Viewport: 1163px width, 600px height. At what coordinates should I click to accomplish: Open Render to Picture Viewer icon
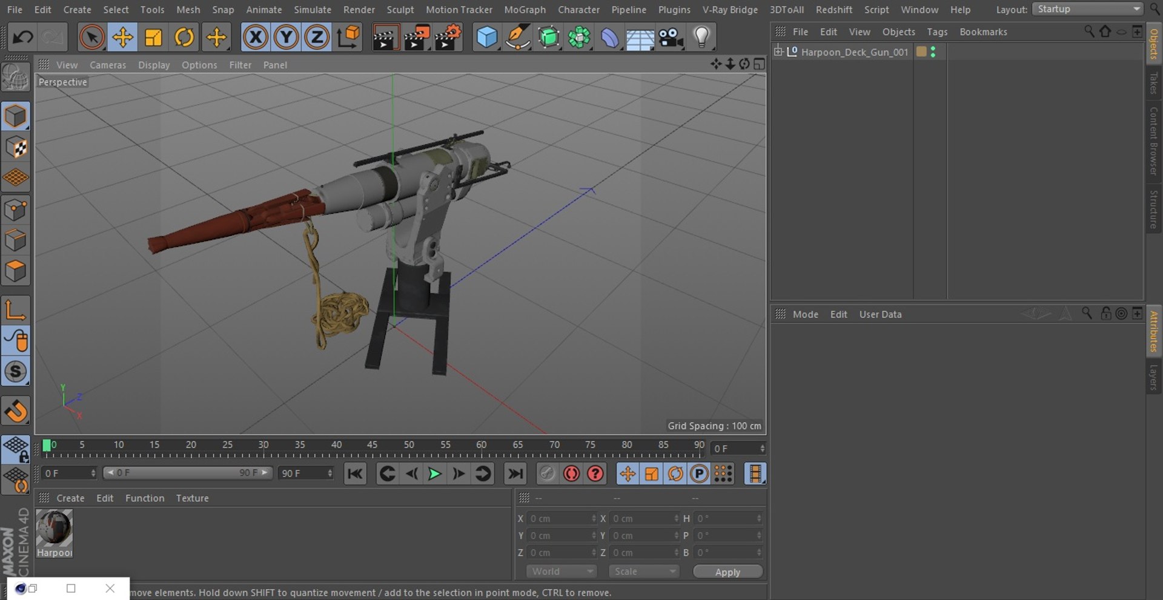tap(416, 38)
